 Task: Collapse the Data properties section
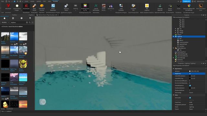pyautogui.click(x=173, y=95)
